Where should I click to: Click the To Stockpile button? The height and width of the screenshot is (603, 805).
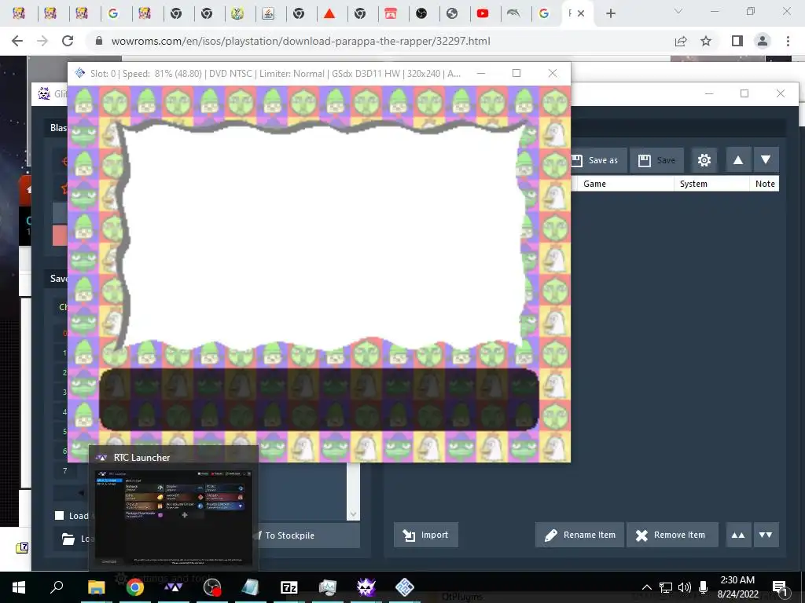pyautogui.click(x=307, y=535)
